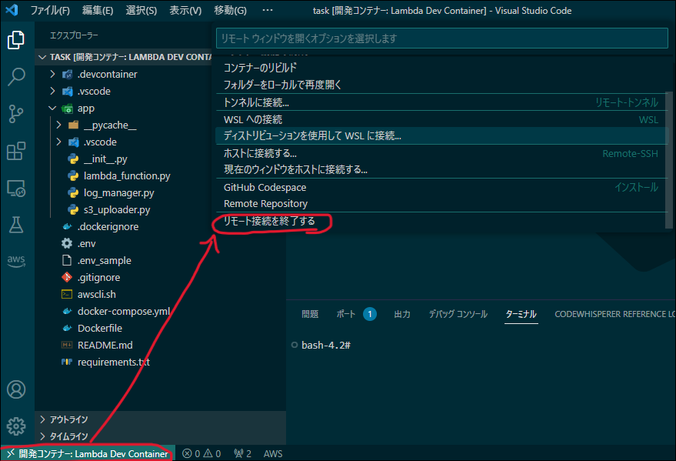The height and width of the screenshot is (461, 676).
Task: Click the remote window options search field
Action: point(442,38)
